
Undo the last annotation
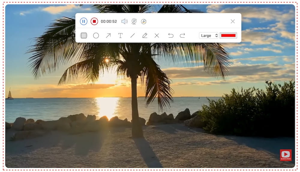pos(171,35)
